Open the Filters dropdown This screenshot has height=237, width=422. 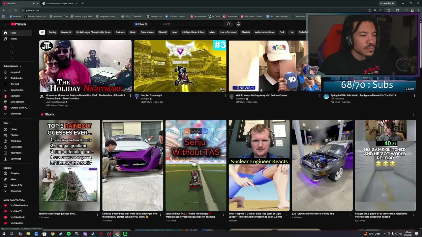(141, 24)
